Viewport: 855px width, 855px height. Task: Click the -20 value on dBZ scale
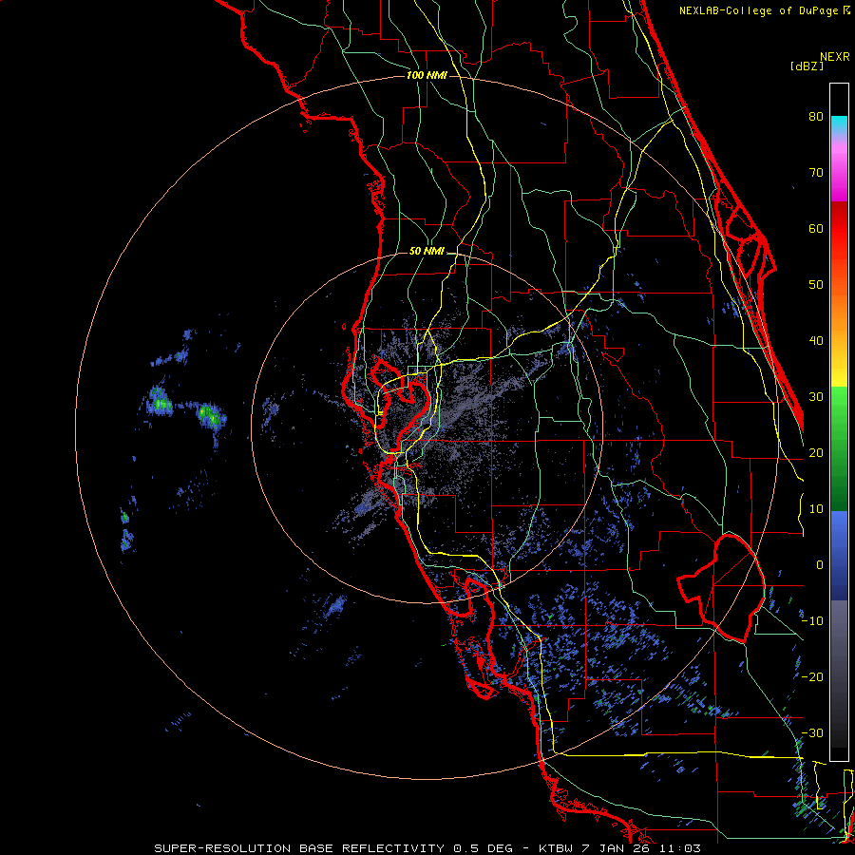tap(812, 677)
